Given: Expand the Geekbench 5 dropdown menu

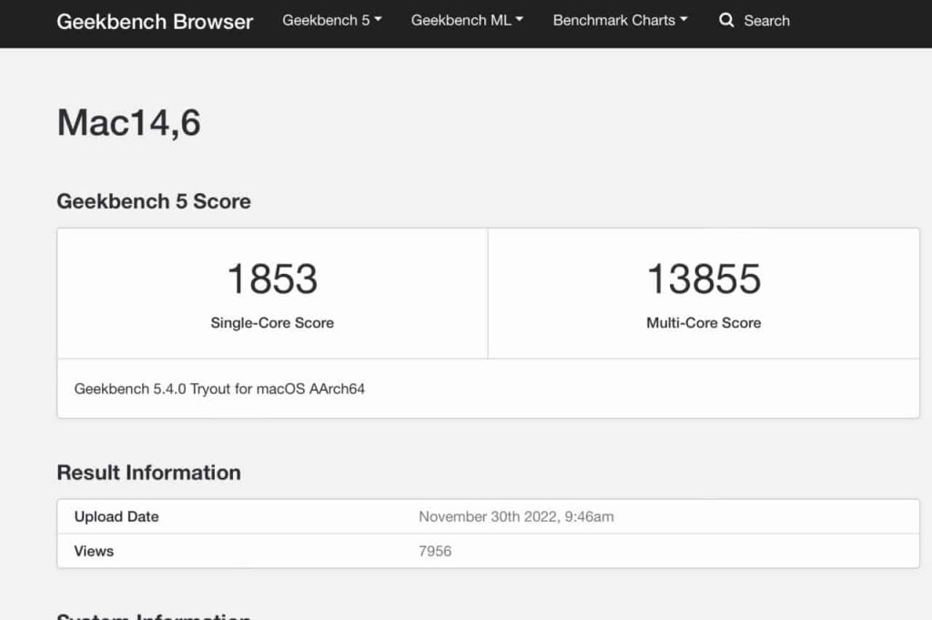Looking at the screenshot, I should 332,20.
